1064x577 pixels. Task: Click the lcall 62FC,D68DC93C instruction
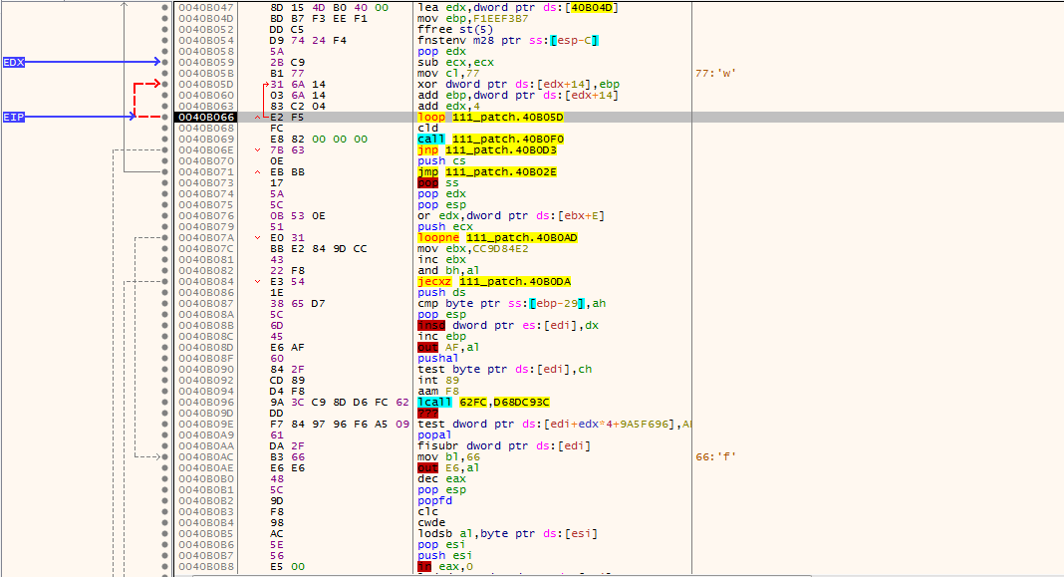coord(483,402)
